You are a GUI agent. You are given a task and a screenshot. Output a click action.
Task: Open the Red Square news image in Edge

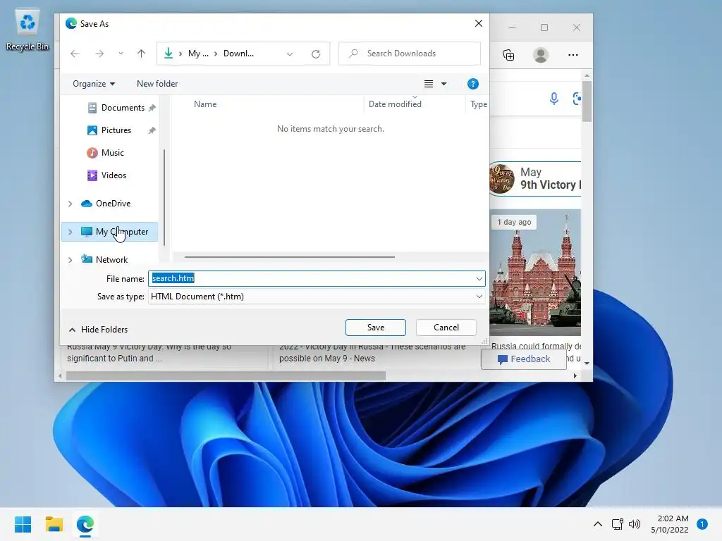535,273
